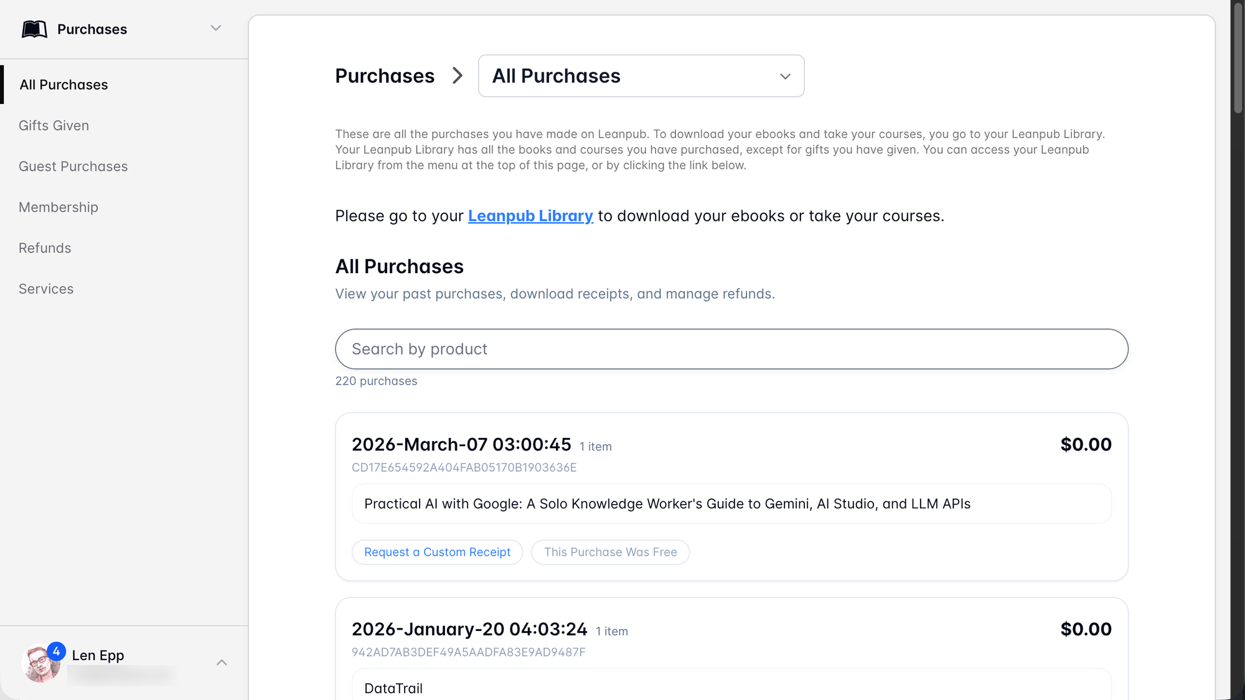Click the breadcrumb arrow after Purchases
Image resolution: width=1245 pixels, height=700 pixels.
[458, 76]
